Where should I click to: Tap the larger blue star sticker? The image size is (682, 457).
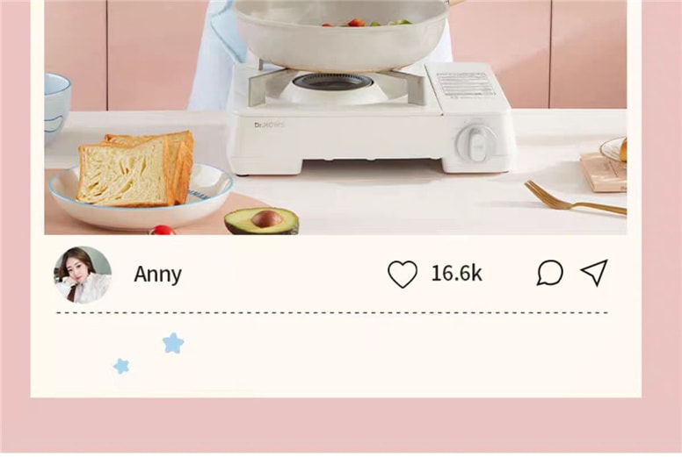pyautogui.click(x=173, y=343)
